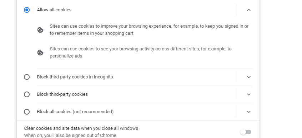This screenshot has height=138, width=302.
Task: Enable clear cookies on close toggle switch
Action: tap(246, 132)
